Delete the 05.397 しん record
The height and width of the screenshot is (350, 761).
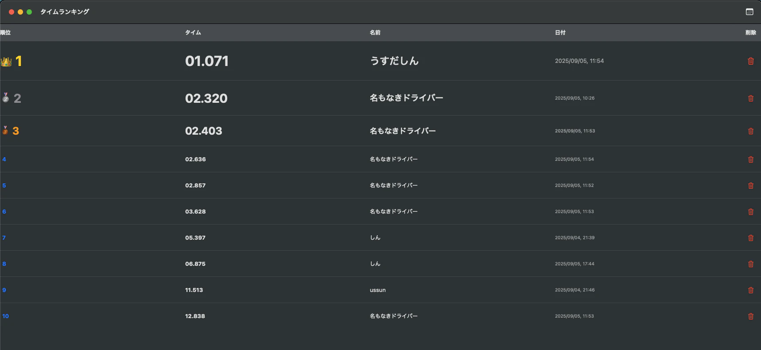(x=751, y=238)
